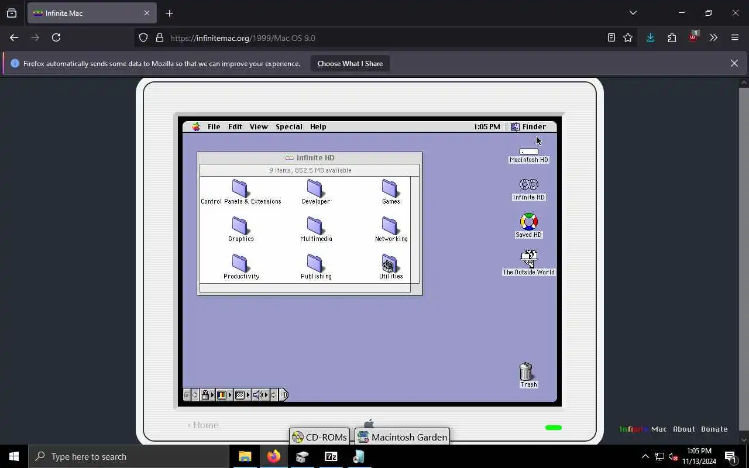This screenshot has height=468, width=749.
Task: Open the CD-ROMs button
Action: (x=319, y=437)
